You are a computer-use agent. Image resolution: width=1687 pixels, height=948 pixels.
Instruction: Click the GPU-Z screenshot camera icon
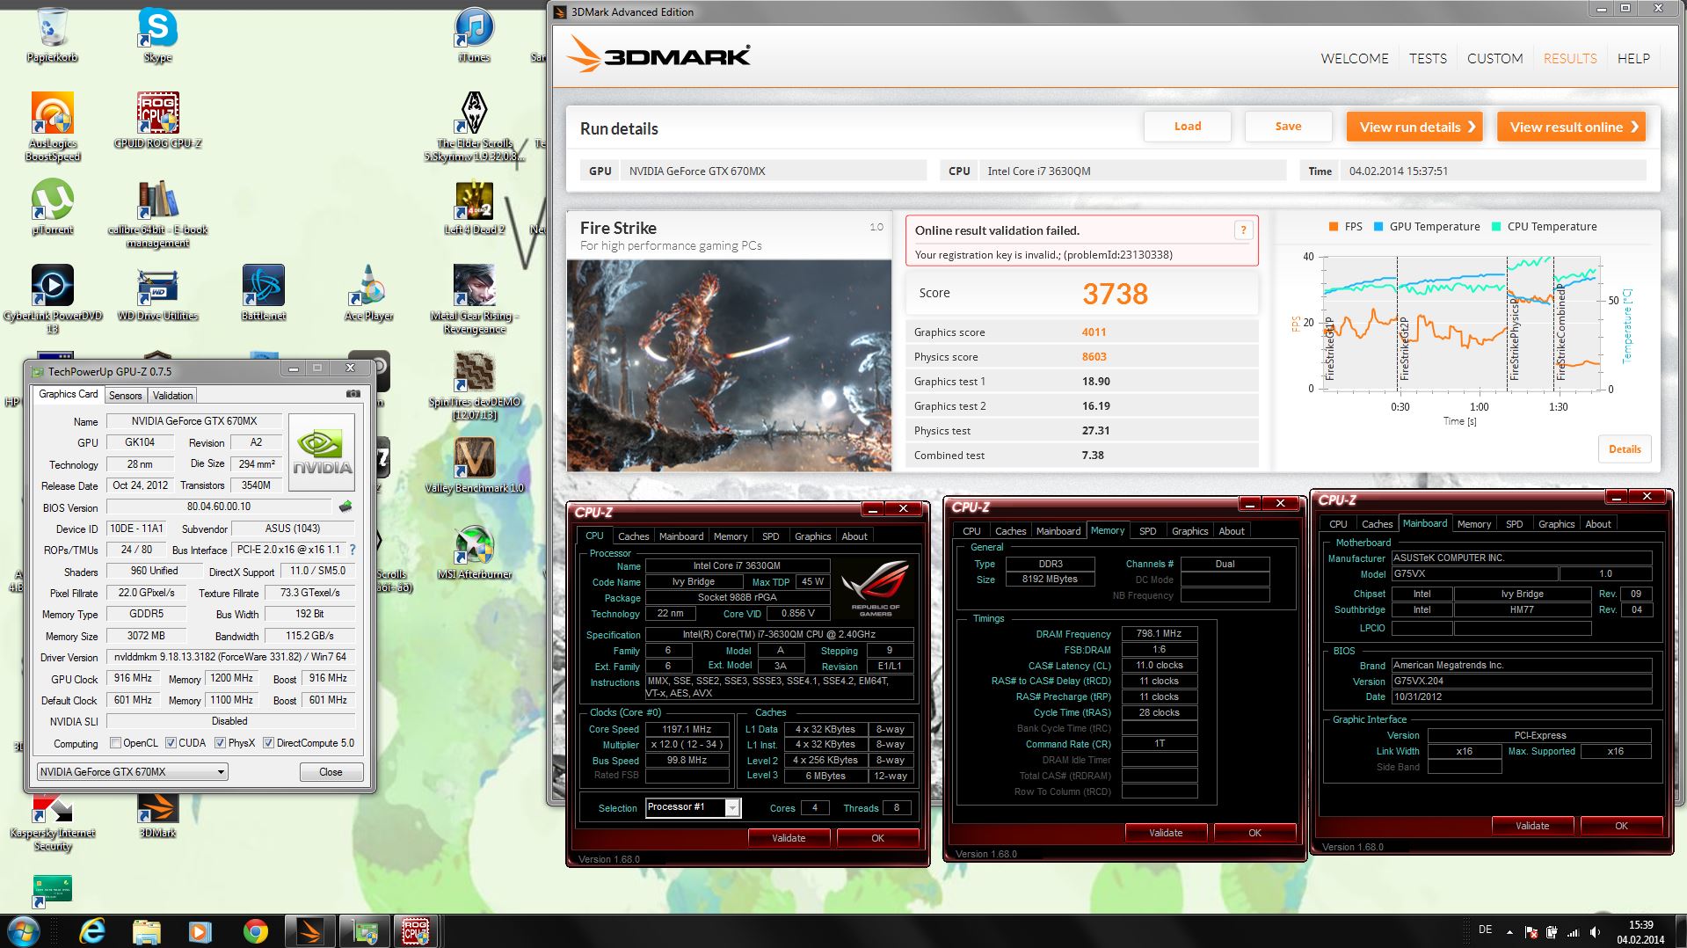pyautogui.click(x=353, y=394)
